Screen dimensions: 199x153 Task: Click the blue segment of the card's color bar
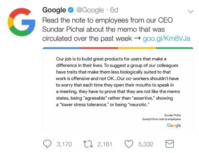click(x=61, y=48)
